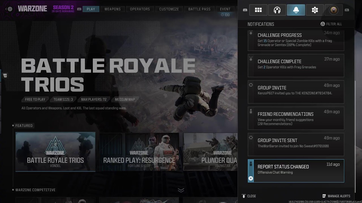Open the Filter: All option
Screen dimensions: 362x203
331,24
